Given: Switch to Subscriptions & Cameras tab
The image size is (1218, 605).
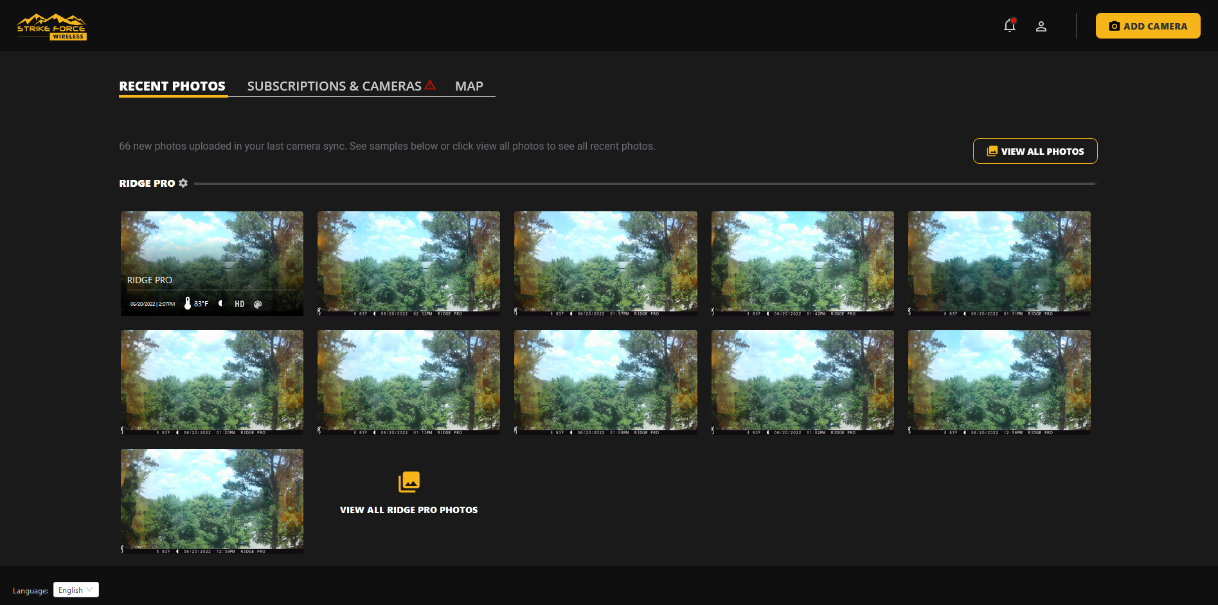Looking at the screenshot, I should 334,86.
